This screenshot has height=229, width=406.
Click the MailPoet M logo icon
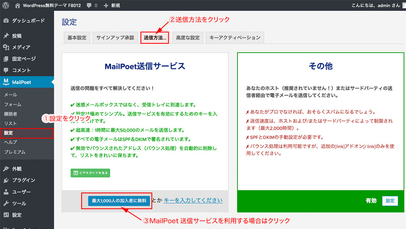tap(6, 82)
